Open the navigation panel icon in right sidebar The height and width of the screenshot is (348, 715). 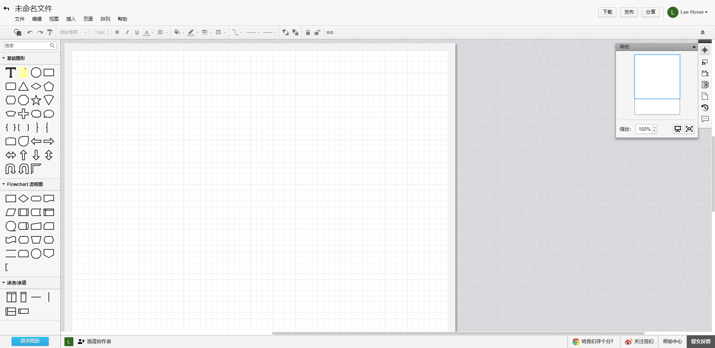point(705,50)
